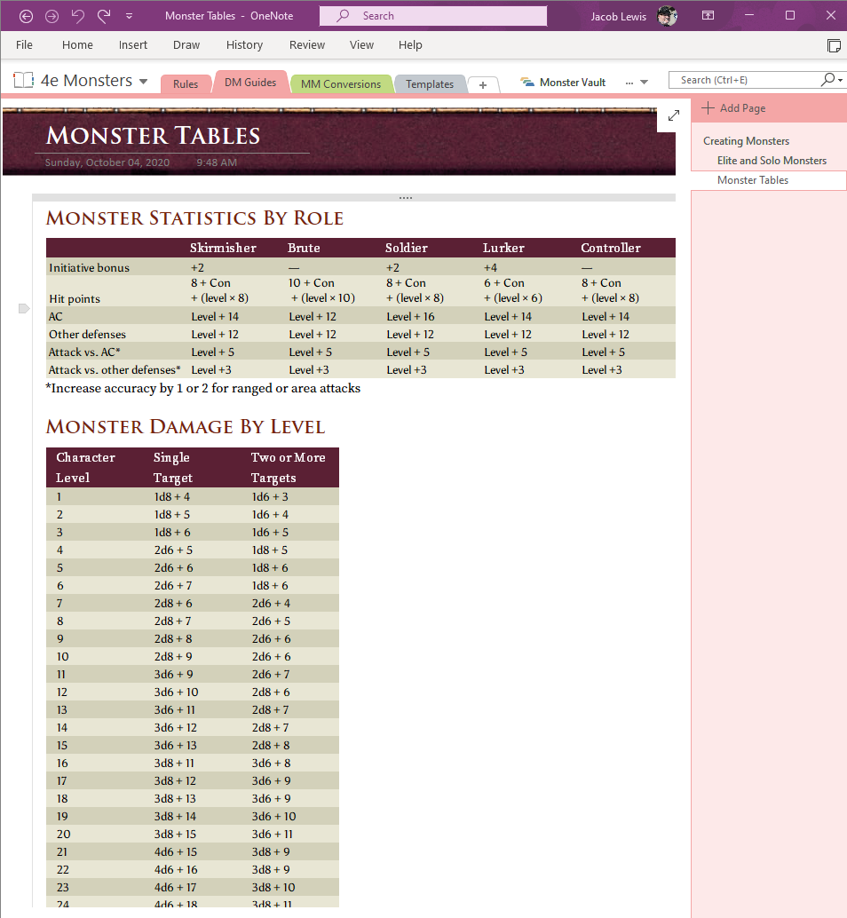Open the File menu
The width and height of the screenshot is (847, 918).
(24, 45)
